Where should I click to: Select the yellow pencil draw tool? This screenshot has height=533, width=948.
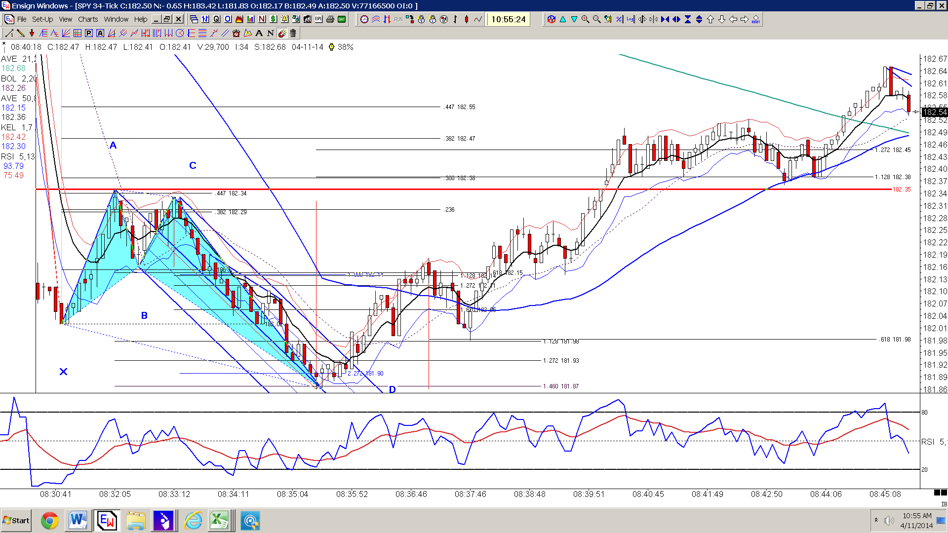[21, 33]
